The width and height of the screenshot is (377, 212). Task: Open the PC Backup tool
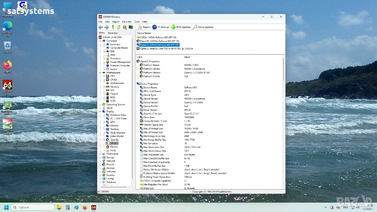tap(161, 27)
